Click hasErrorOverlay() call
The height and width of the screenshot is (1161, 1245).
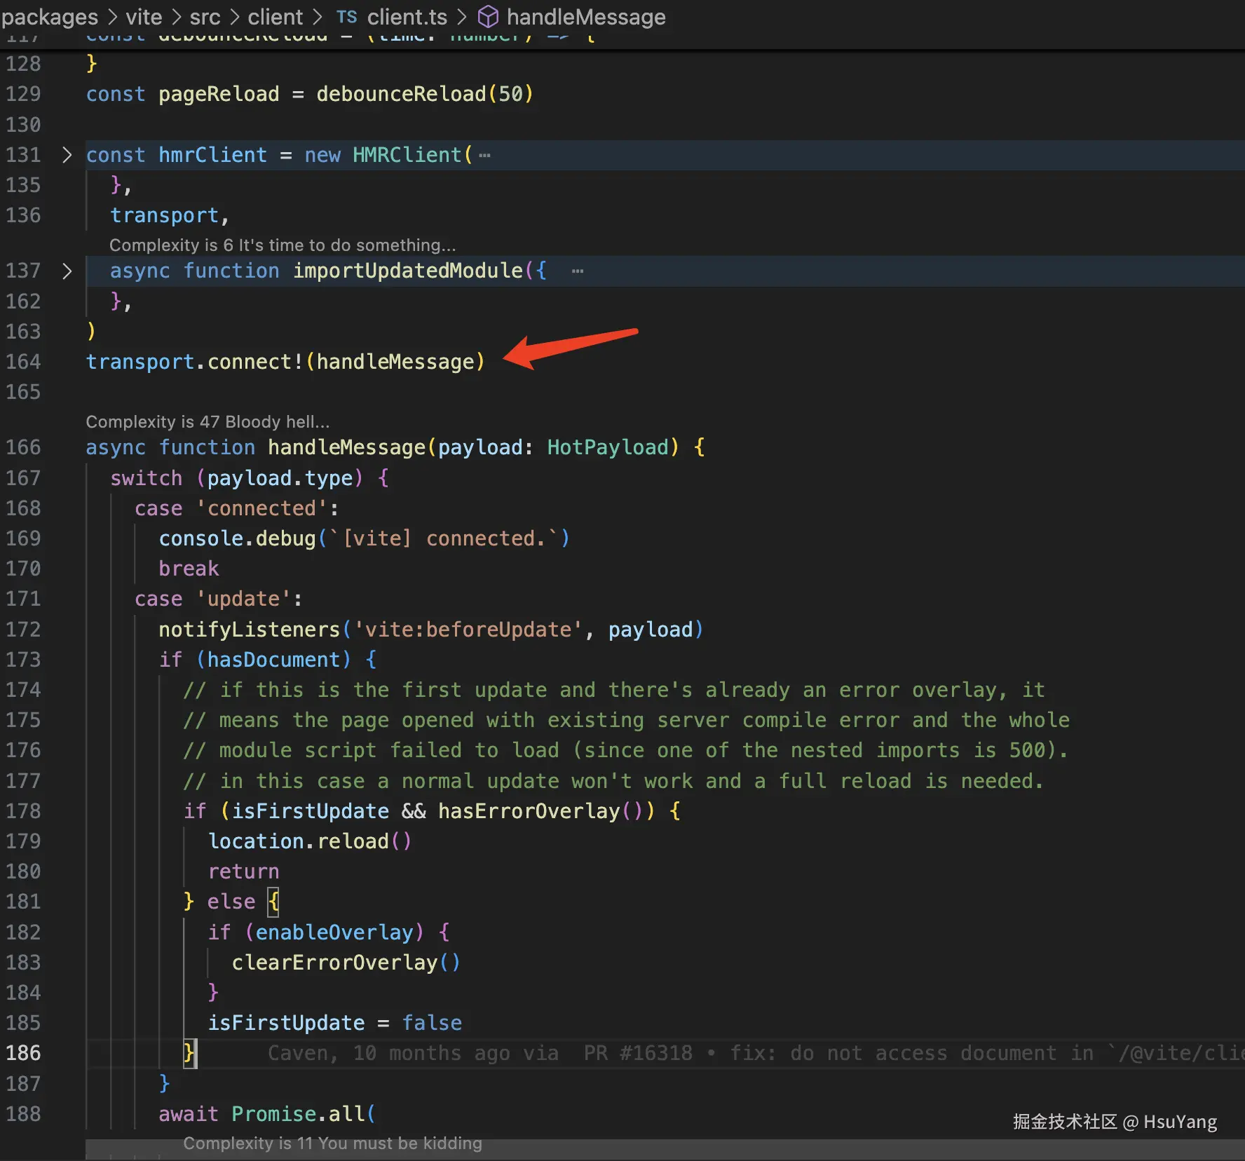(x=540, y=811)
